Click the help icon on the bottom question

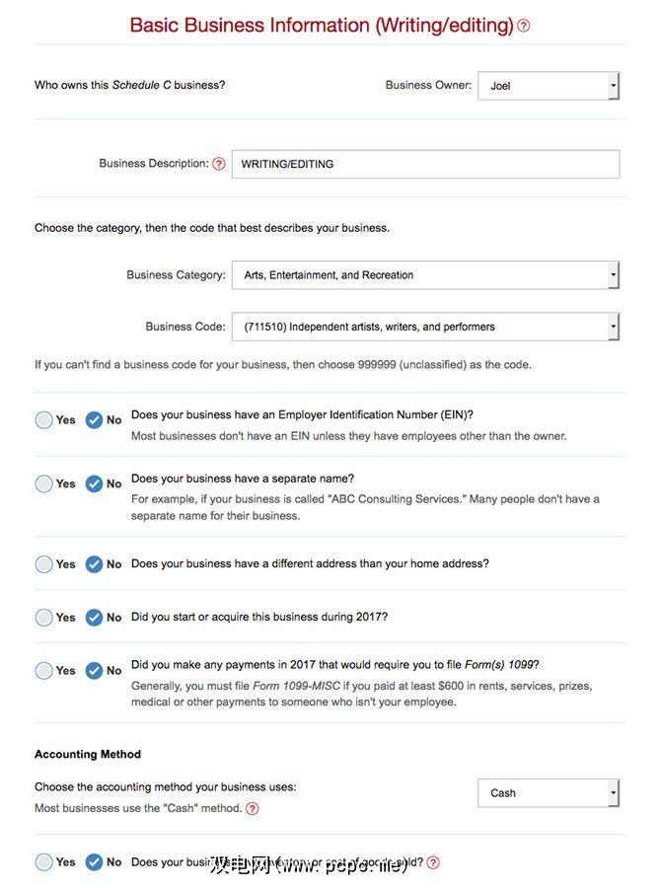433,862
